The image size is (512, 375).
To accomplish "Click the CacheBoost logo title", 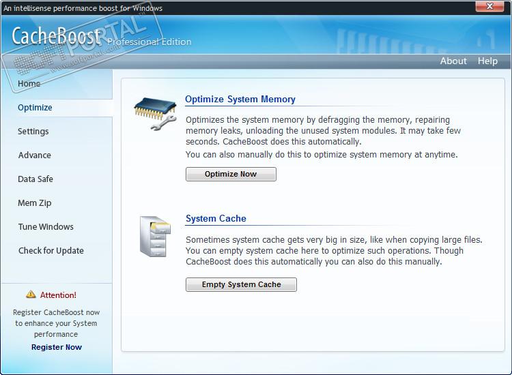I will [56, 36].
